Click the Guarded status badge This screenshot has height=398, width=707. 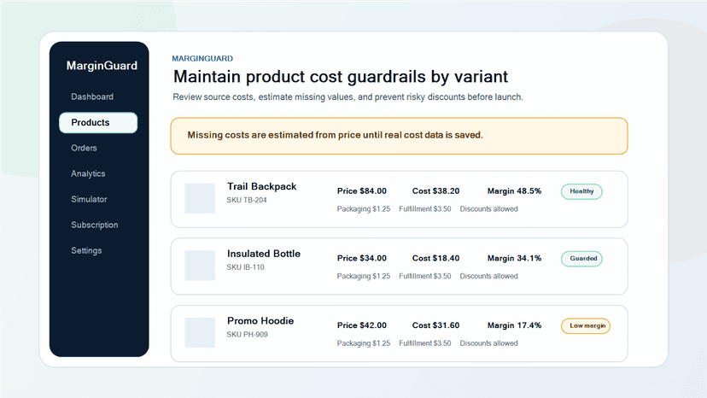(581, 259)
